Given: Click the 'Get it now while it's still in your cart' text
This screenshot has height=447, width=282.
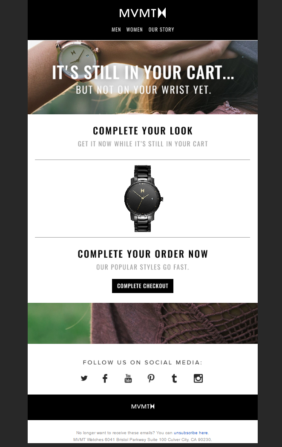Looking at the screenshot, I should pyautogui.click(x=143, y=144).
